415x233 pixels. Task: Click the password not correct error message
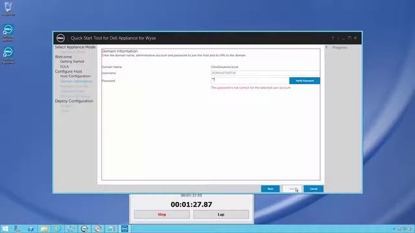coord(251,88)
